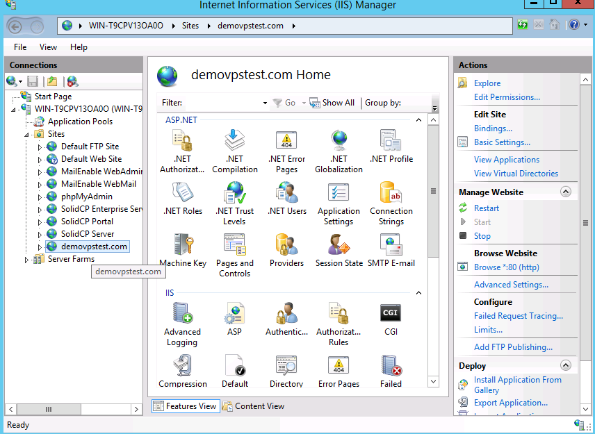The height and width of the screenshot is (434, 595).
Task: Open the .NET Profile feature
Action: pos(391,146)
